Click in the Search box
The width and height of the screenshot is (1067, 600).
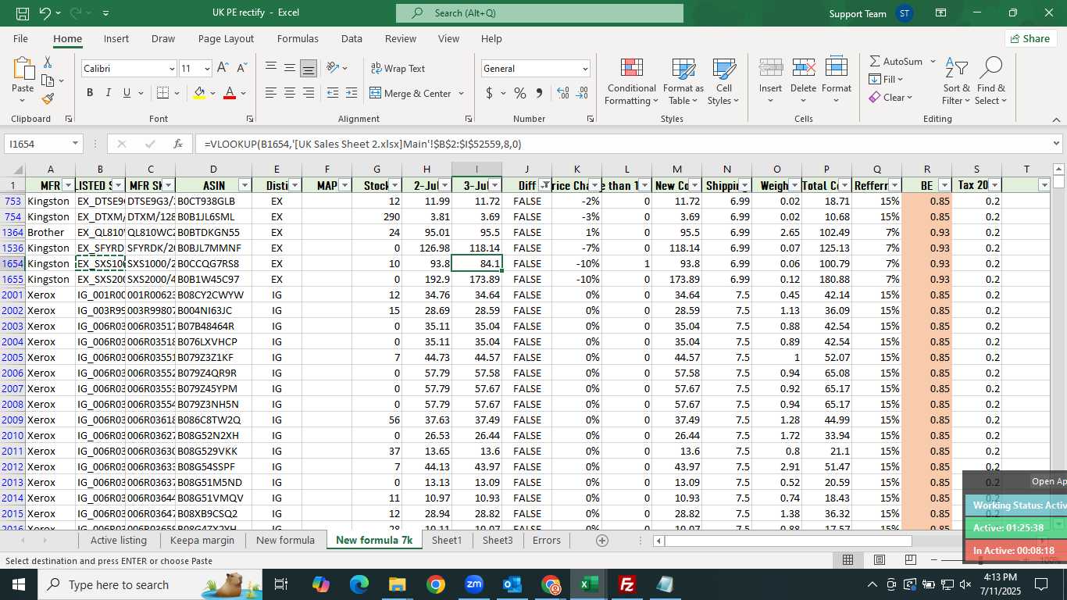pos(539,13)
